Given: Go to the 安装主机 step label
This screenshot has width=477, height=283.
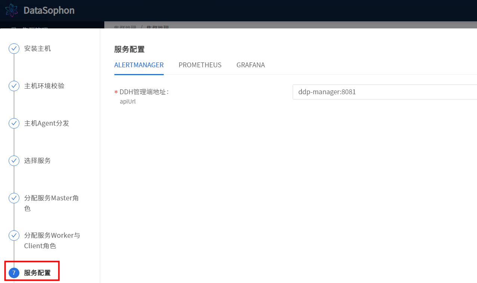Looking at the screenshot, I should (x=37, y=49).
